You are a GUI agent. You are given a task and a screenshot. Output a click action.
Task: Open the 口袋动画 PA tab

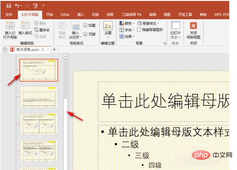(132, 15)
